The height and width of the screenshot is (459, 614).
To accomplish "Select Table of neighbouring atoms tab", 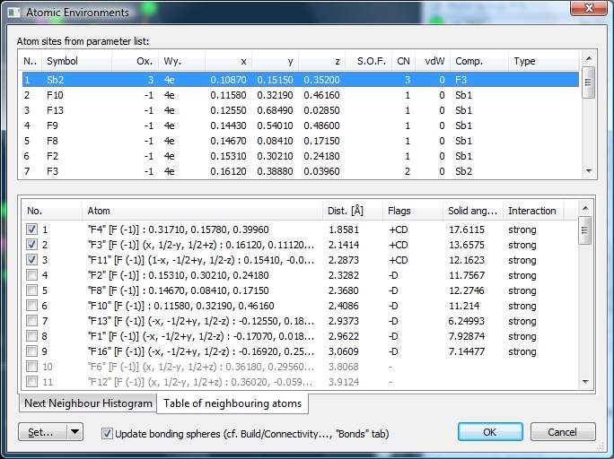I will (232, 403).
